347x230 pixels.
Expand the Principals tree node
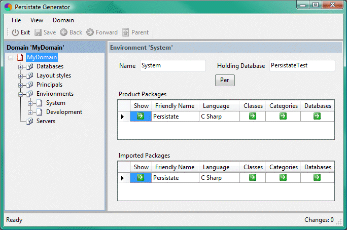(x=21, y=85)
